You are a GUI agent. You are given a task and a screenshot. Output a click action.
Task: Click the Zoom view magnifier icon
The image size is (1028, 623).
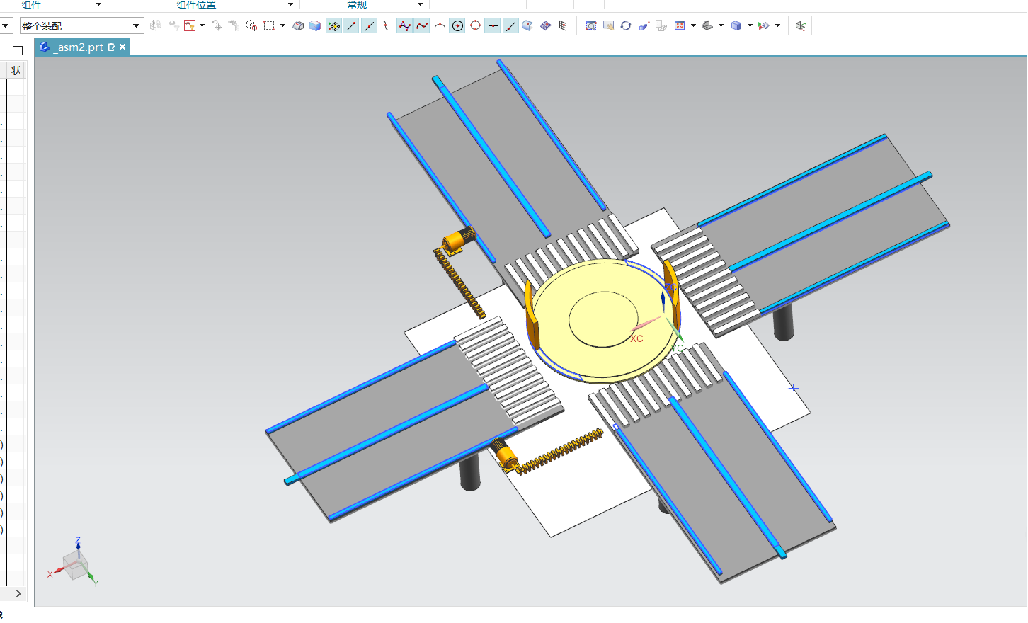point(591,25)
